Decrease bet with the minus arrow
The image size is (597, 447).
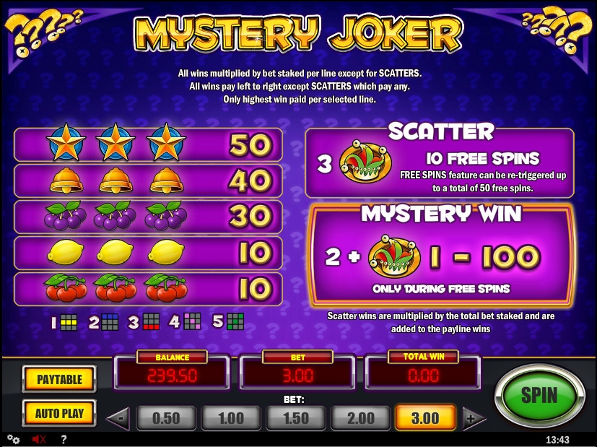(x=119, y=418)
